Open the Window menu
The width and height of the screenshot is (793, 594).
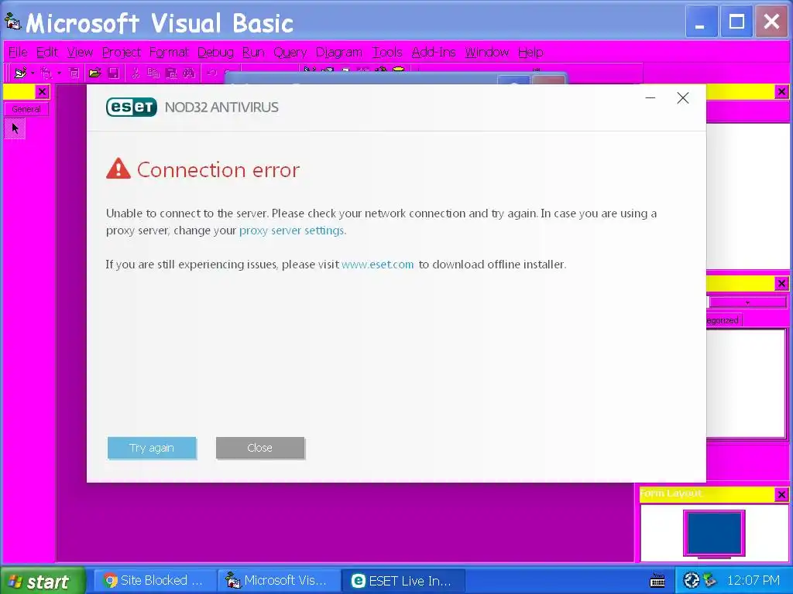point(487,52)
